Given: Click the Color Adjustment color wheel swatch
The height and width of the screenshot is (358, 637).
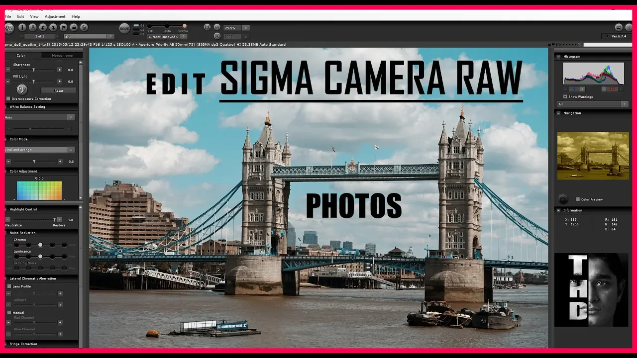Looking at the screenshot, I should (39, 190).
